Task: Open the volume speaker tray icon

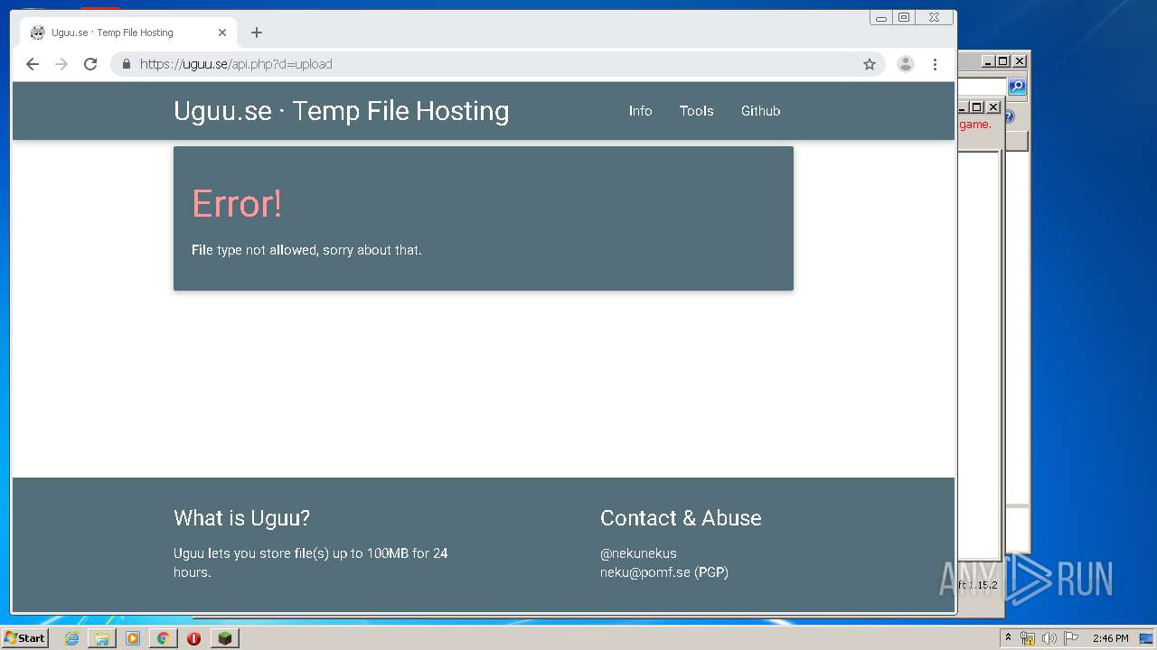Action: coord(1049,638)
